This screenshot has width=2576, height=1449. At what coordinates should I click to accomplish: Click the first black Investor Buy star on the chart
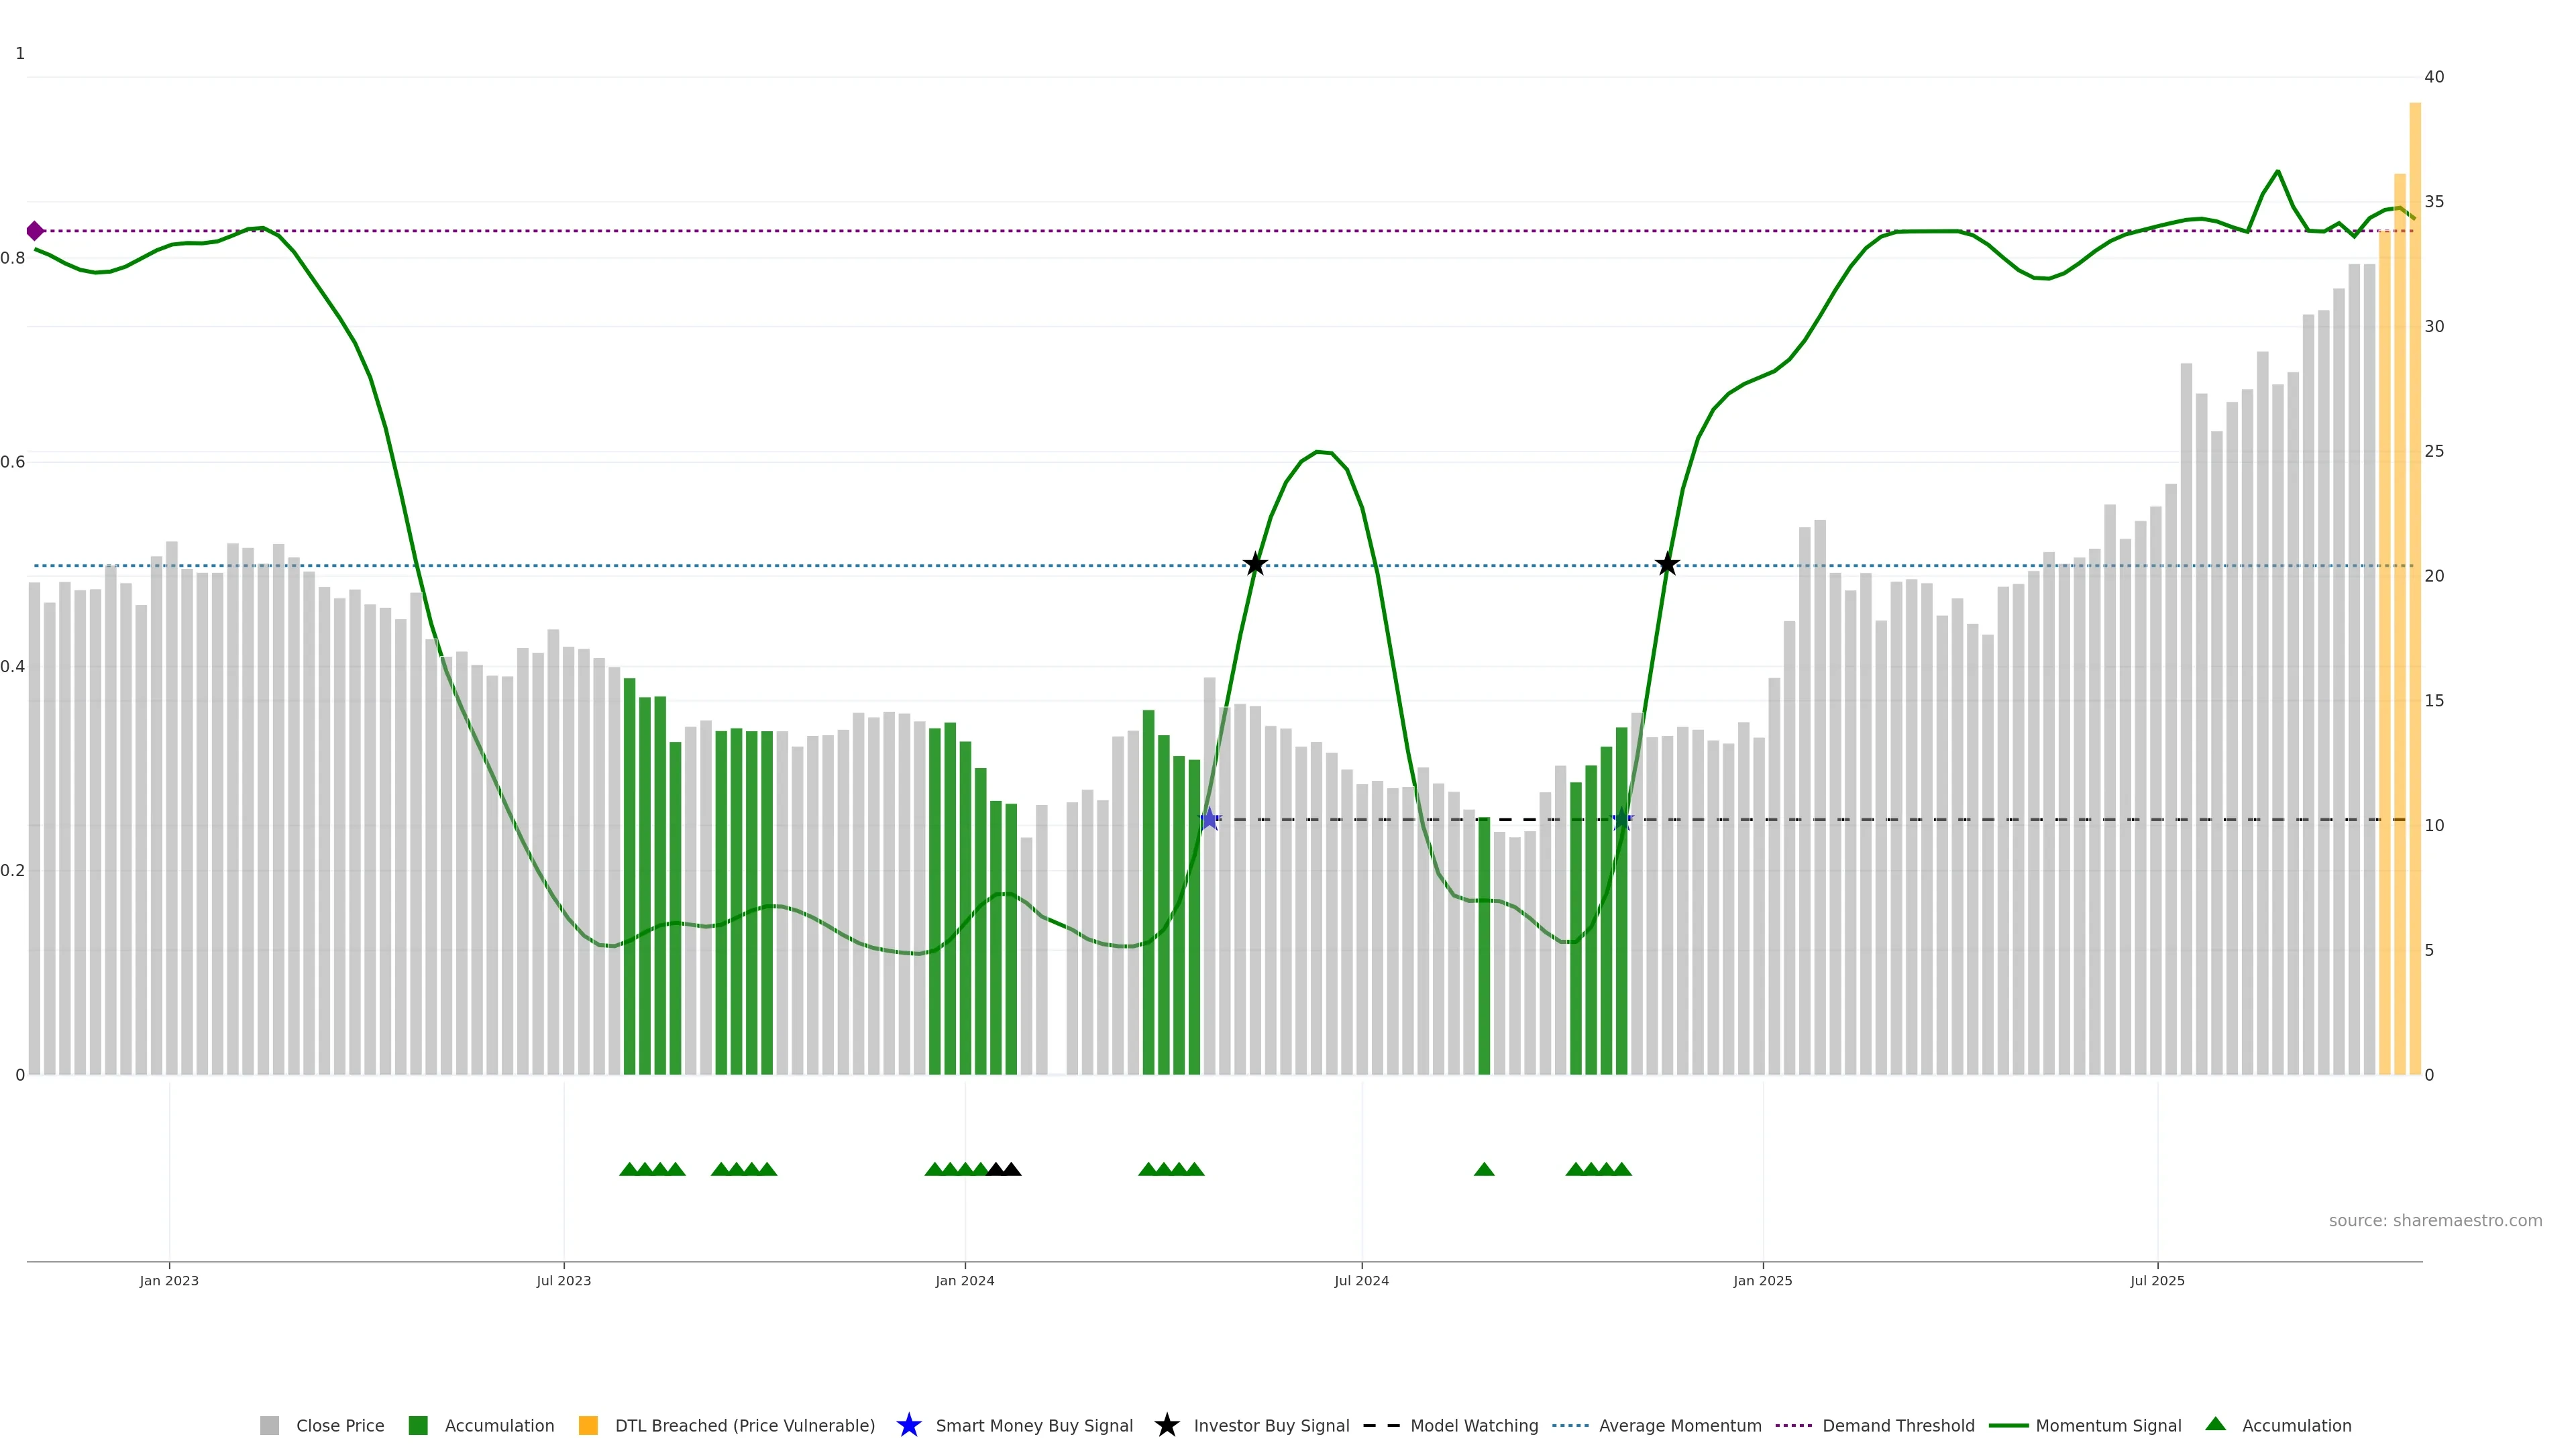coord(1255,564)
